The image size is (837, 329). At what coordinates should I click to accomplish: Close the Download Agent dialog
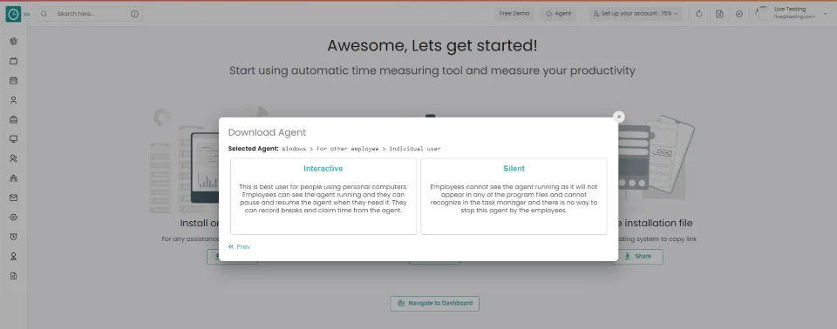(619, 117)
